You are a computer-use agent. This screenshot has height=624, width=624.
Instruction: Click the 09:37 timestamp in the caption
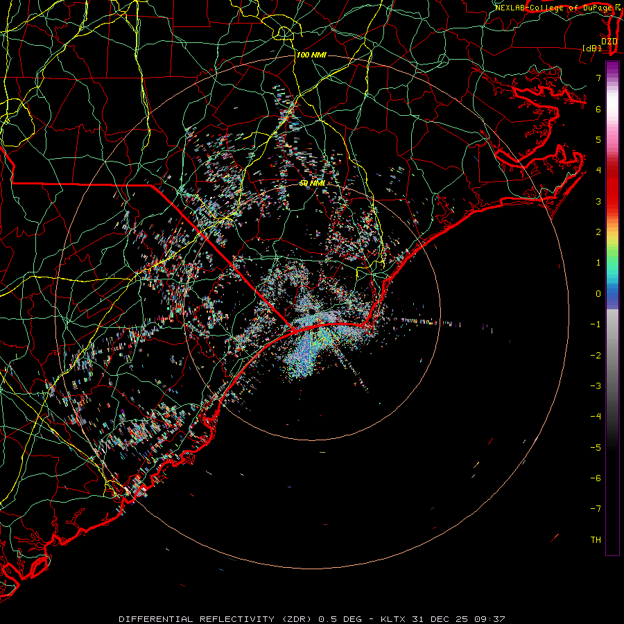click(489, 619)
